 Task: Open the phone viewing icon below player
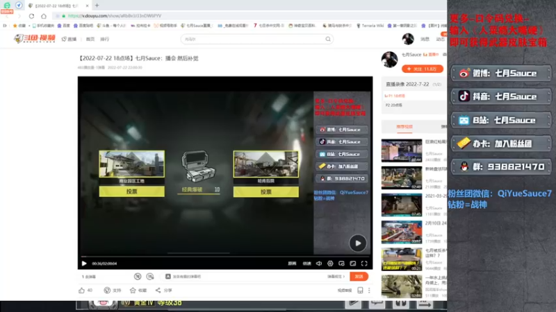coord(360,291)
